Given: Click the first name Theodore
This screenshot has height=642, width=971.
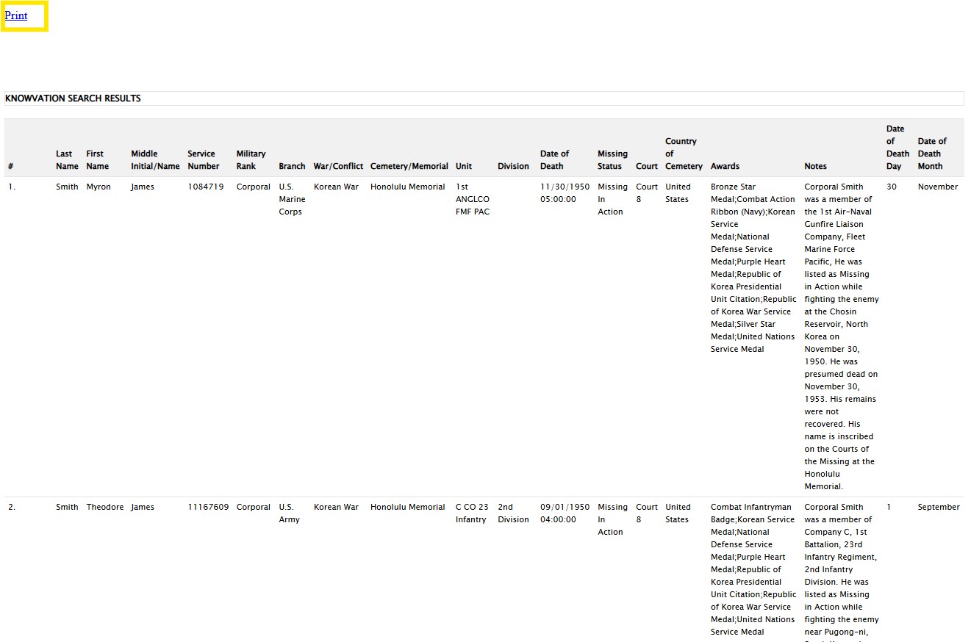Looking at the screenshot, I should [105, 507].
